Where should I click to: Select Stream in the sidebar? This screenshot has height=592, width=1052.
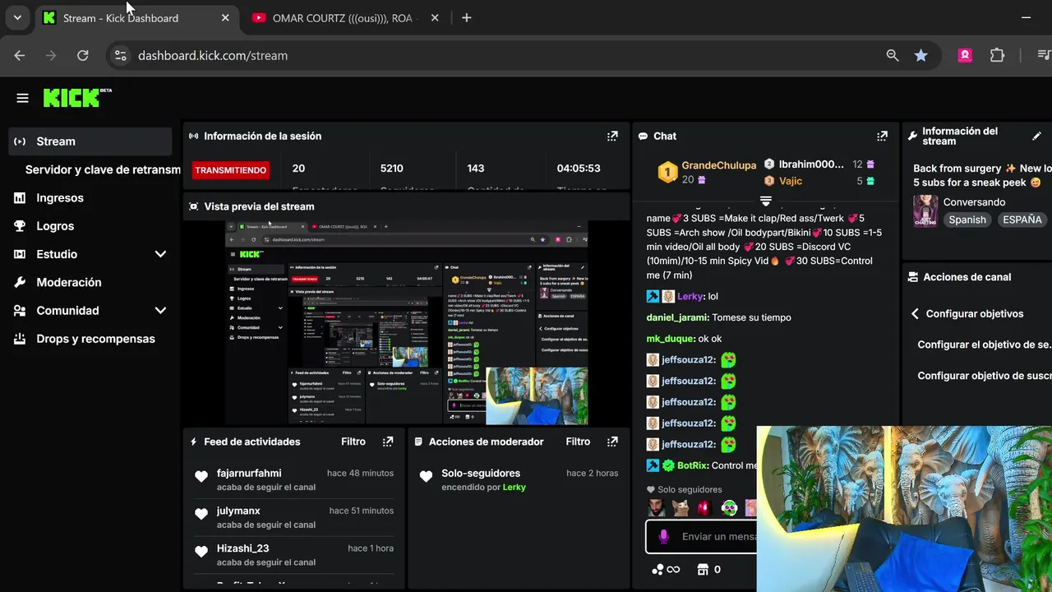click(x=90, y=141)
